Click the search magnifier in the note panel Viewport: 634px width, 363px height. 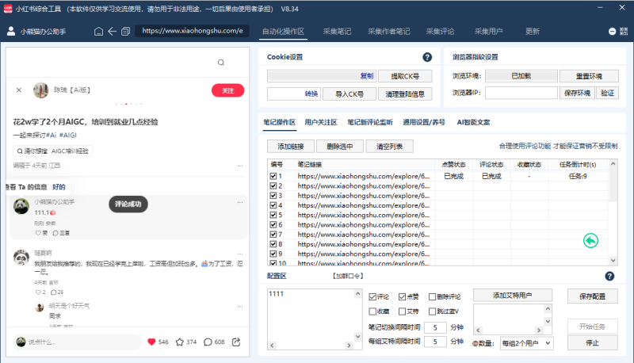pyautogui.click(x=221, y=63)
